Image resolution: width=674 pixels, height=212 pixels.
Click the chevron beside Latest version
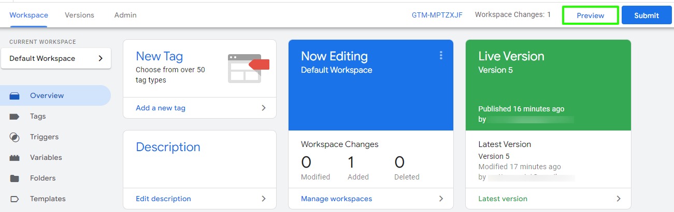pos(619,199)
